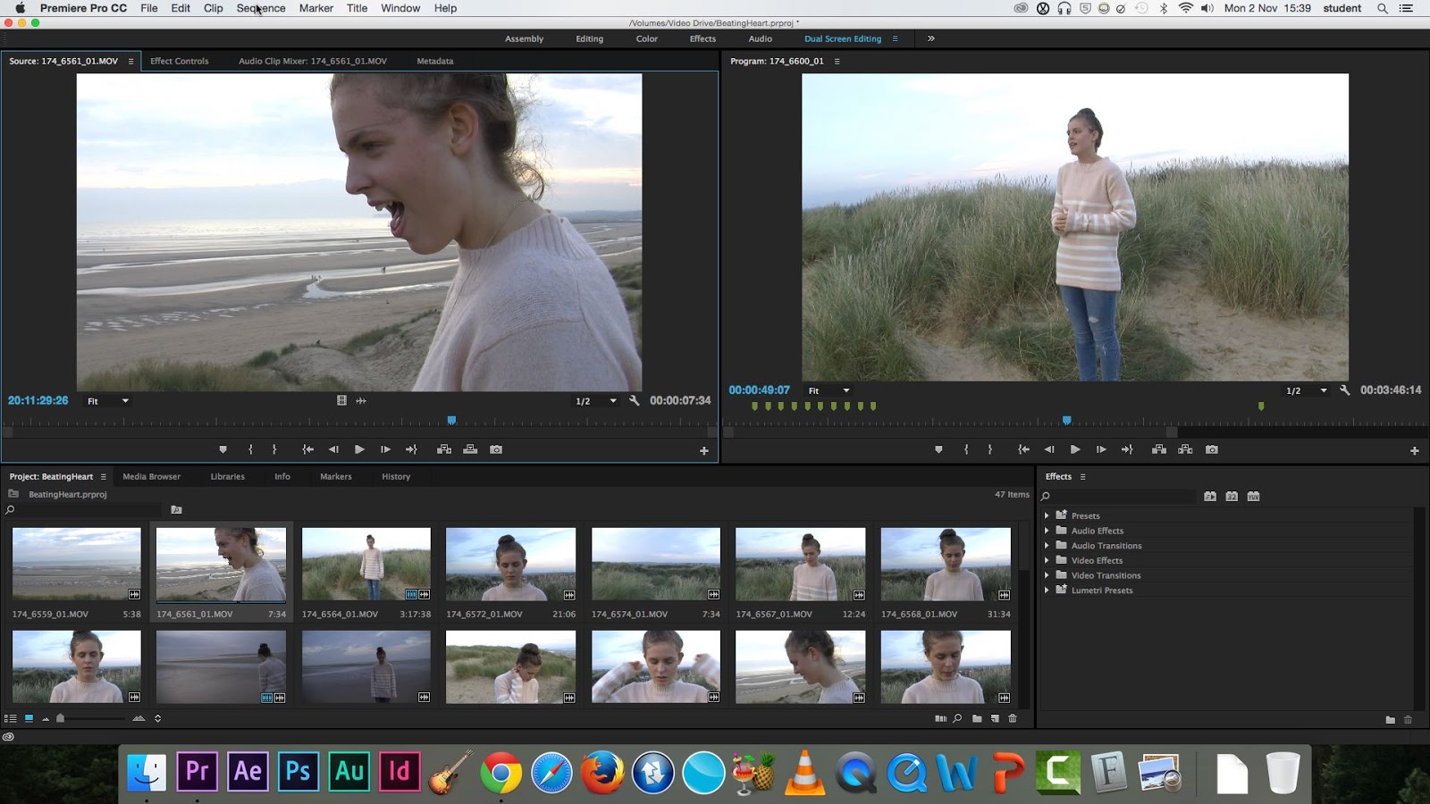Open the Effect Controls tab

[180, 61]
